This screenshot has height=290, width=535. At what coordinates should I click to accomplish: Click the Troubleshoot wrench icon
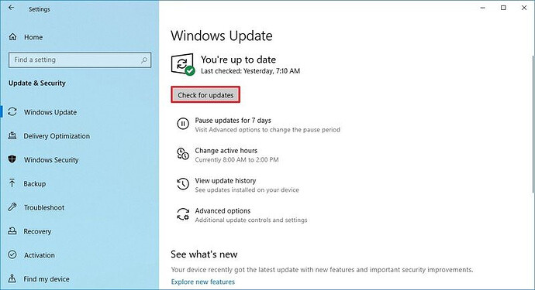(12, 207)
